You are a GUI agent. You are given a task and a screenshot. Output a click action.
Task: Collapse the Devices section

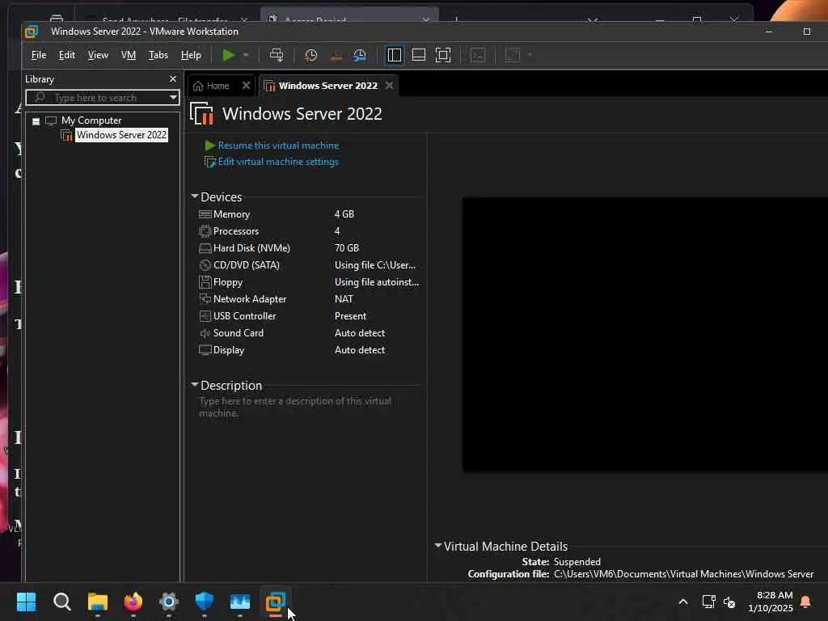(195, 196)
